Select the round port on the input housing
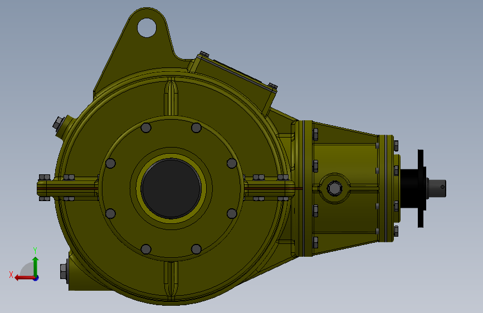The width and height of the screenshot is (483, 313). click(x=334, y=188)
